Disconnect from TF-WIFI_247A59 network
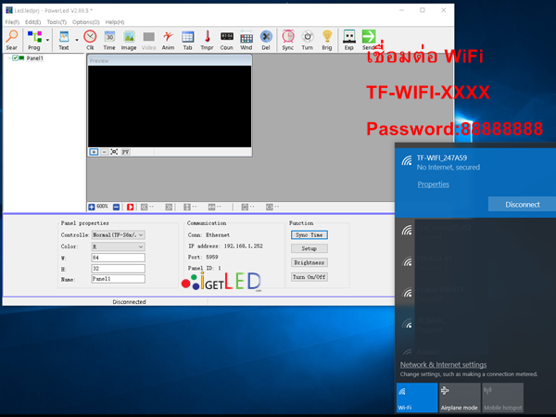 pos(523,204)
